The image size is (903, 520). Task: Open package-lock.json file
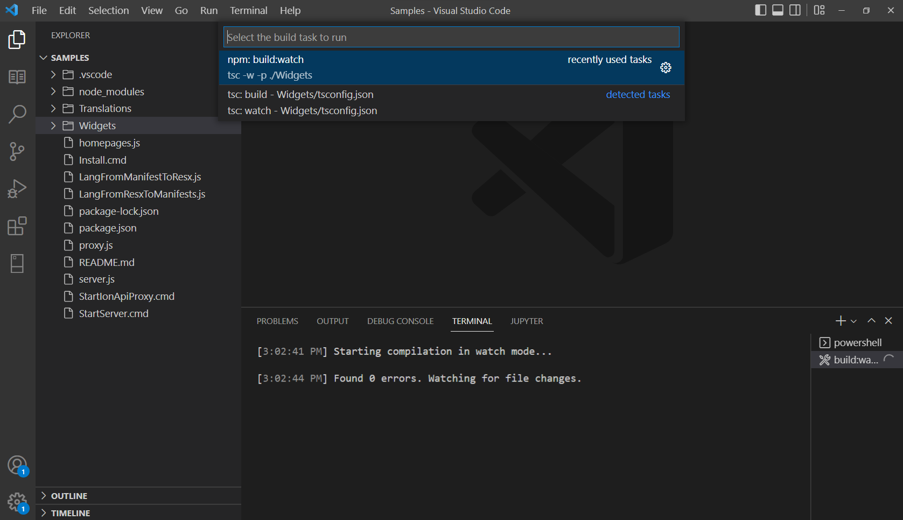click(x=138, y=211)
